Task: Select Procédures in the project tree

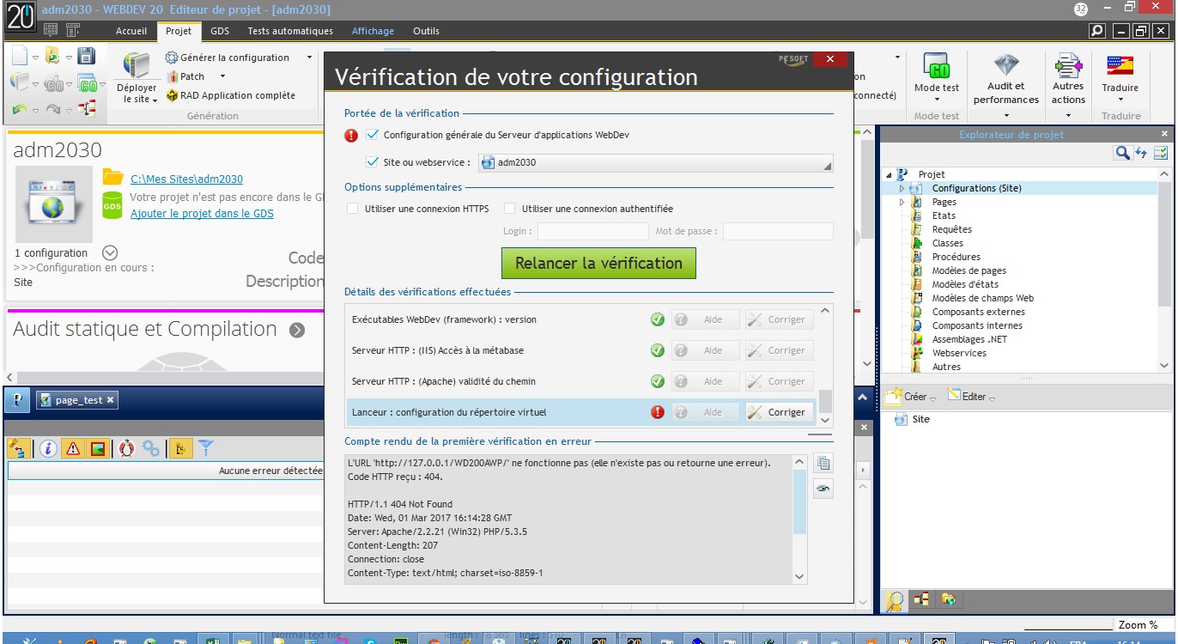Action: coord(956,257)
